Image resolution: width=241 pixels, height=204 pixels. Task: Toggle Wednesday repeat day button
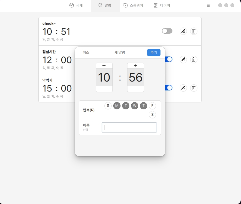135,106
